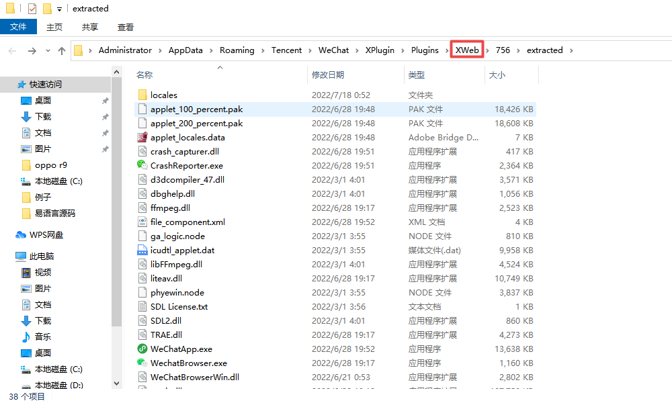672x405 pixels.
Task: Select the dbghelp.dll file icon
Action: (x=142, y=194)
